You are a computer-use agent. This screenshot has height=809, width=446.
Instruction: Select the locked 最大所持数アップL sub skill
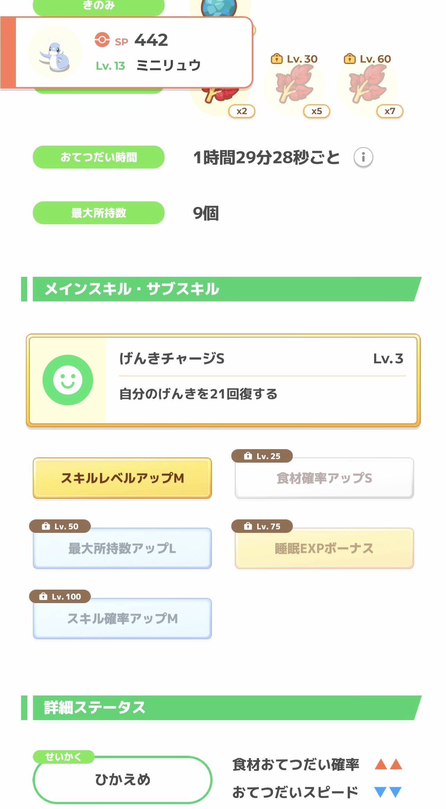coord(122,548)
